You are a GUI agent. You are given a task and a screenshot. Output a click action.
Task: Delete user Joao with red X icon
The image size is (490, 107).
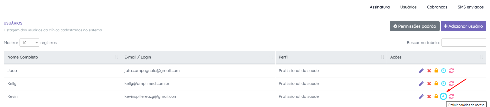(429, 71)
